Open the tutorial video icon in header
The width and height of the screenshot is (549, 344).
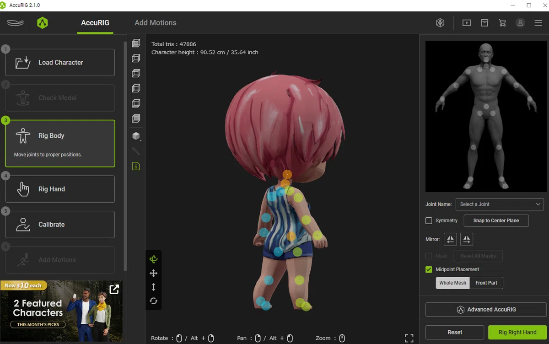[x=467, y=23]
